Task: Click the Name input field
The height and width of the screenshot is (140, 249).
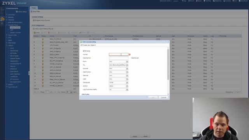Action: click(118, 54)
